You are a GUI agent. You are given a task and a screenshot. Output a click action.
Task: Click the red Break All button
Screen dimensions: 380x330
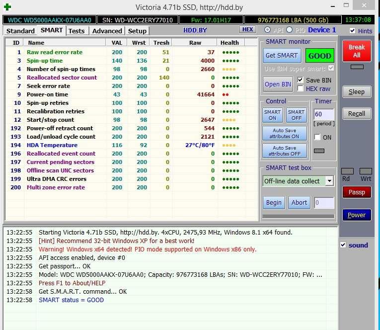357,51
